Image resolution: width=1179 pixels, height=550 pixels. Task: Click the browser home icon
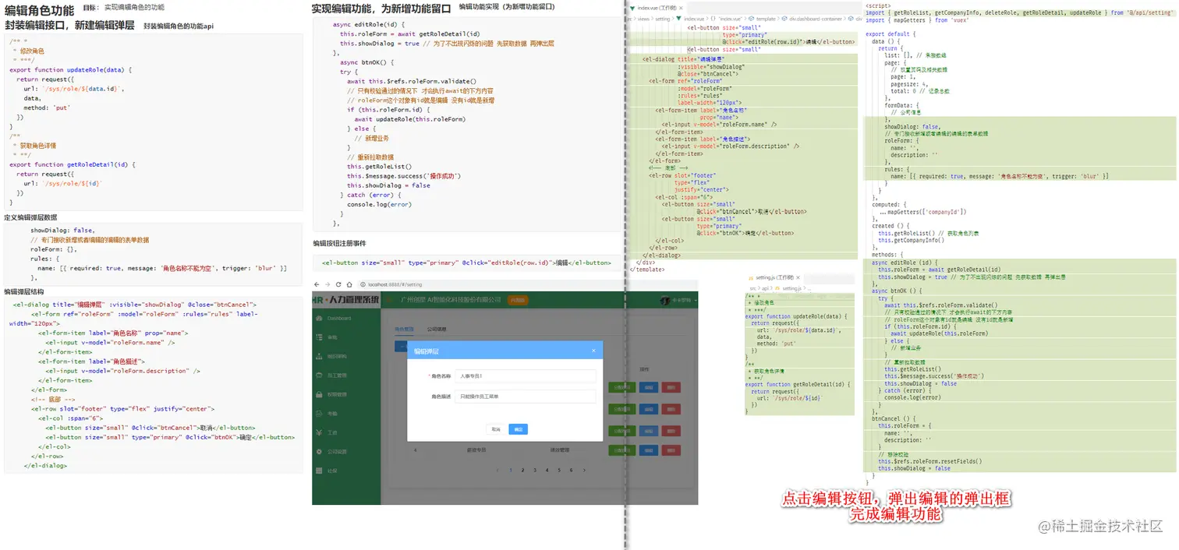pos(350,284)
